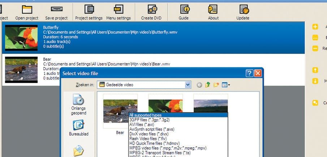
Task: Close the Select video file dialog
Action: 258,73
